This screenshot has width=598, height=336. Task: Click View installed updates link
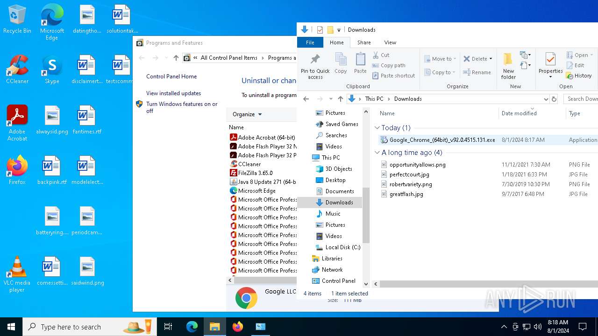173,93
